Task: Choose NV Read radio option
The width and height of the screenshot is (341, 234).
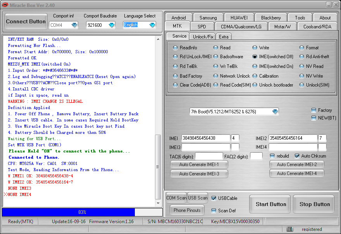Action: (301, 66)
